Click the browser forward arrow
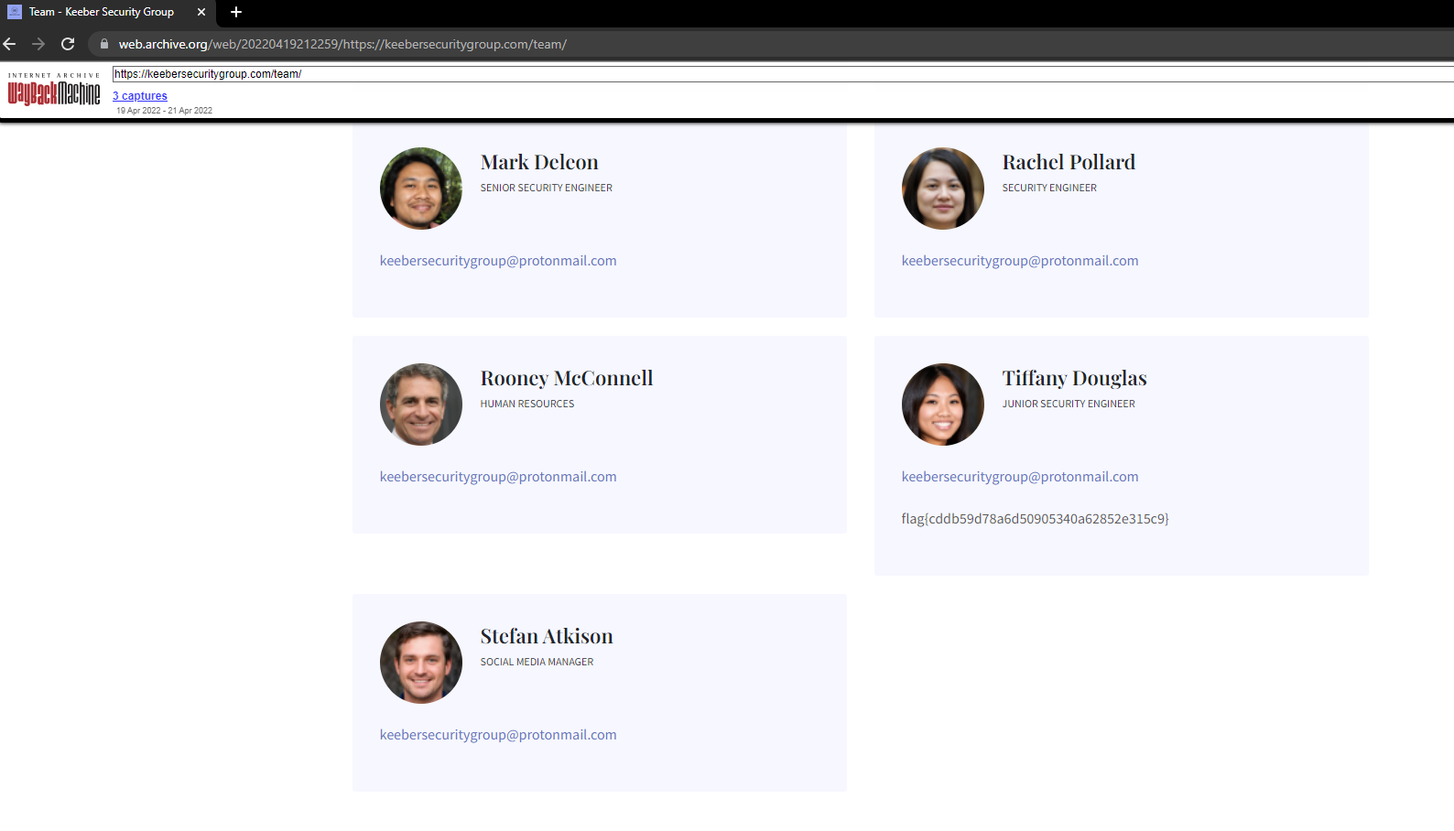Screen dimensions: 1454x831 click(38, 44)
